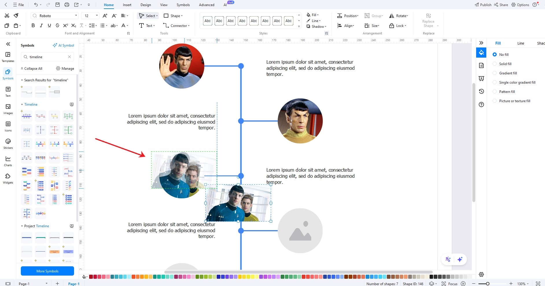Select Single color gradient fill option
Viewport: 545px width, 286px height.
tap(495, 82)
